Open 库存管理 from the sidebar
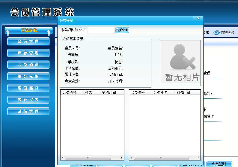Screen dimensions: 238x167 28,53
